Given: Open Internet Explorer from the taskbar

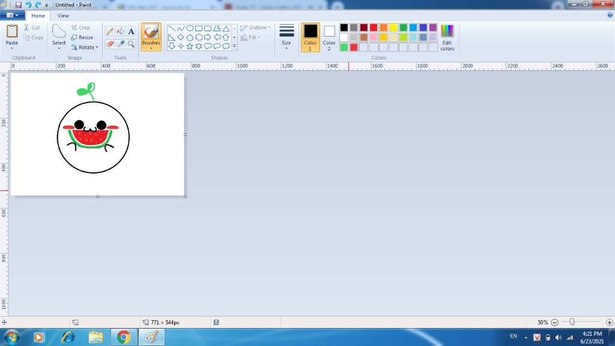Looking at the screenshot, I should 68,338.
